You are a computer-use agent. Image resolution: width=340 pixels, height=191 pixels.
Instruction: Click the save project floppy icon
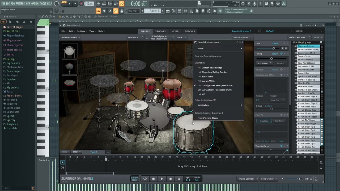click(266, 4)
